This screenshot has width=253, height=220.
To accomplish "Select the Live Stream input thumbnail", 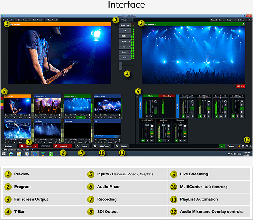I will click(48, 130).
